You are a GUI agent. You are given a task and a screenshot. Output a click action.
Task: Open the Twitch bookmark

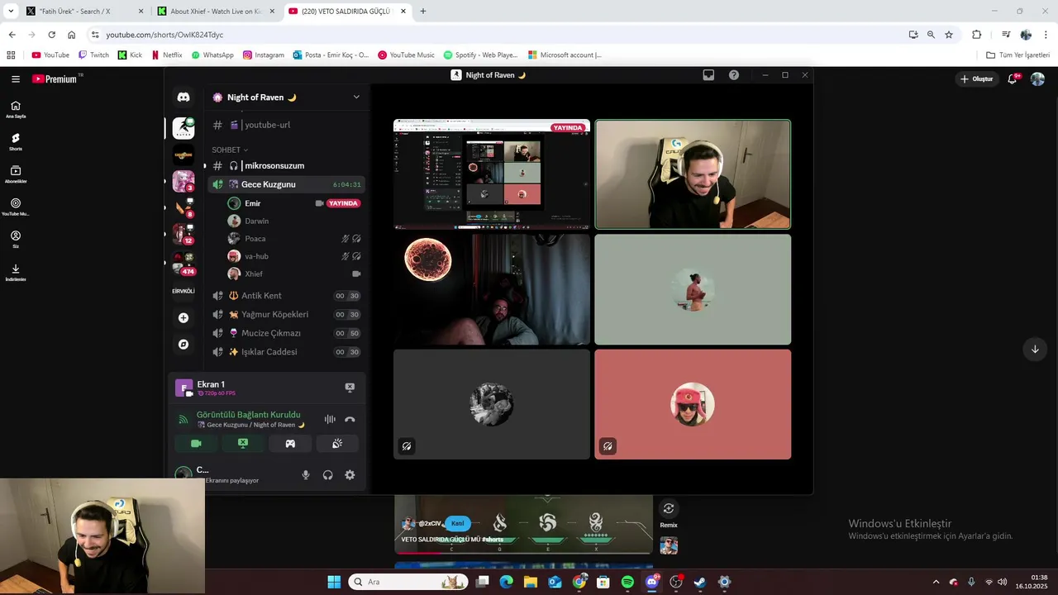point(93,55)
